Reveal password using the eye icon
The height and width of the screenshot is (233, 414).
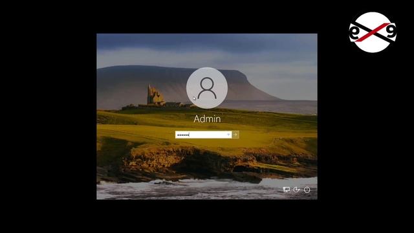coord(228,135)
